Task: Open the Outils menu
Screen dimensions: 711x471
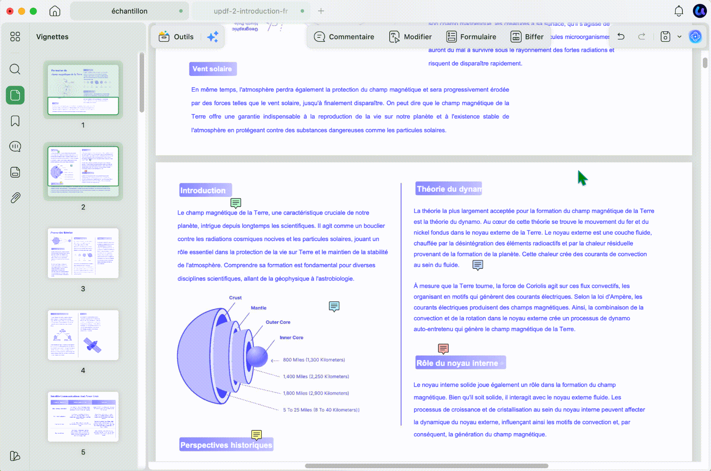Action: tap(176, 37)
